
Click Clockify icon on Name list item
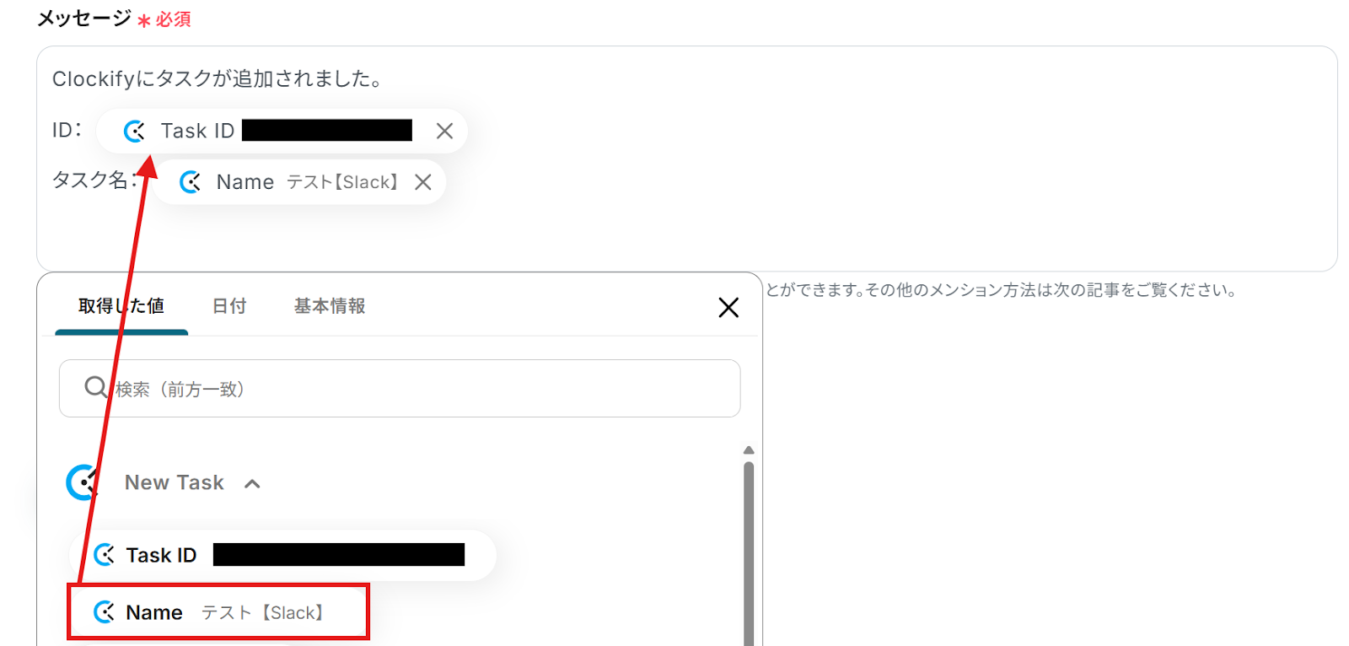[105, 612]
